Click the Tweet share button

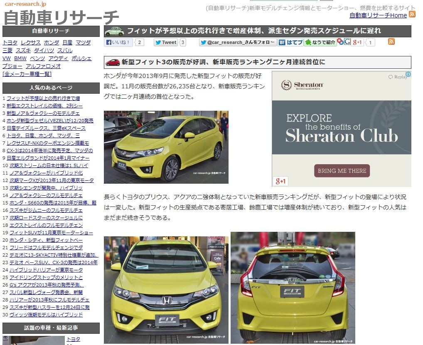pyautogui.click(x=166, y=42)
